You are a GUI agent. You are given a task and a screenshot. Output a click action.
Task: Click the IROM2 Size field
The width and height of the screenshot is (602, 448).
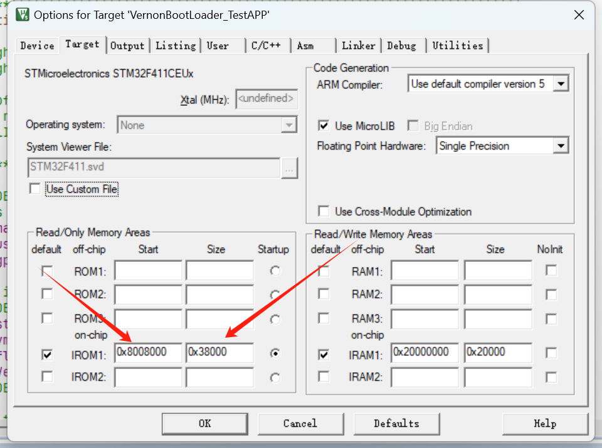[x=219, y=377]
